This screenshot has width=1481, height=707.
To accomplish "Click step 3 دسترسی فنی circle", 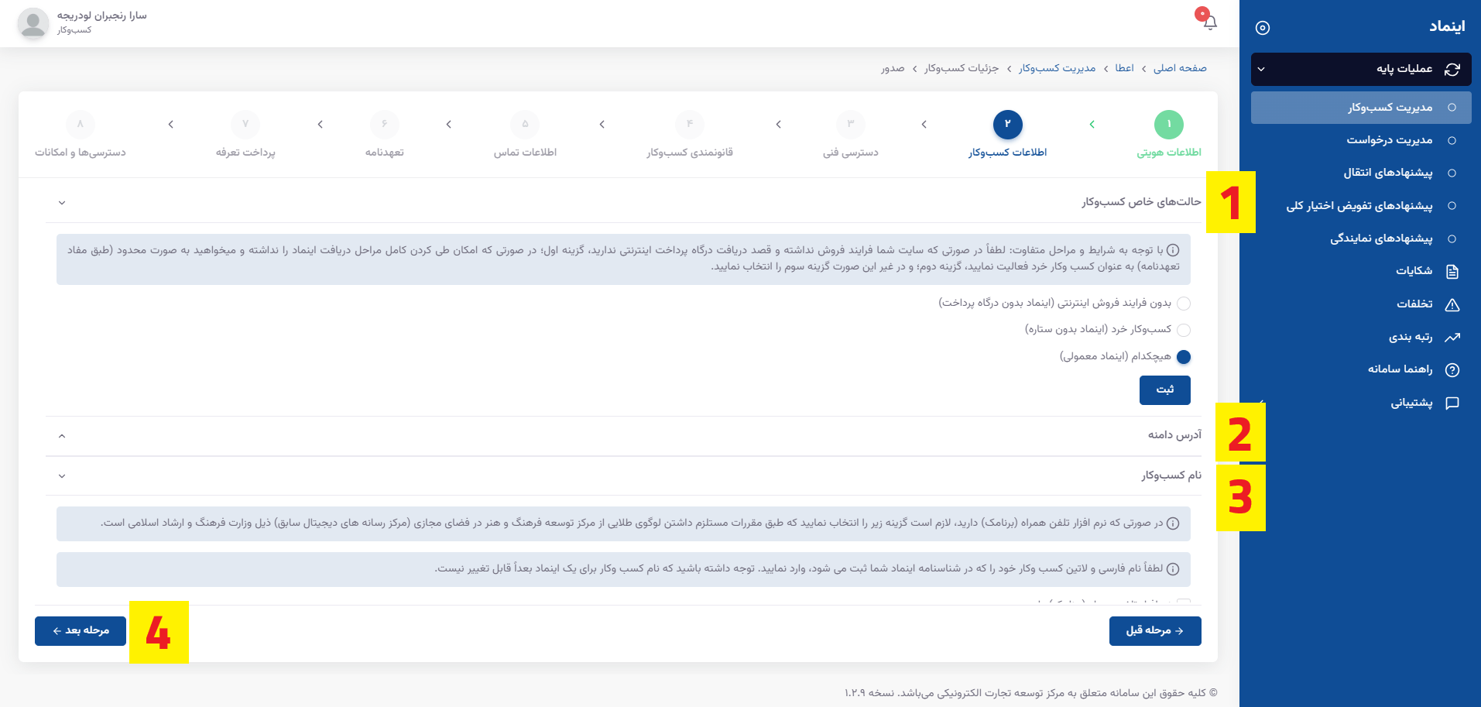I will coord(850,124).
